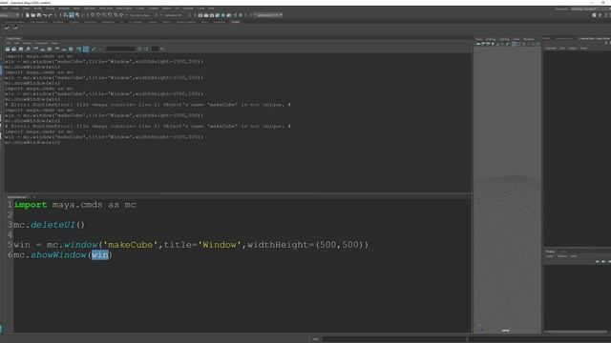Click the Layer Editor horizontal scrollbar
The image size is (611, 343).
click(576, 332)
